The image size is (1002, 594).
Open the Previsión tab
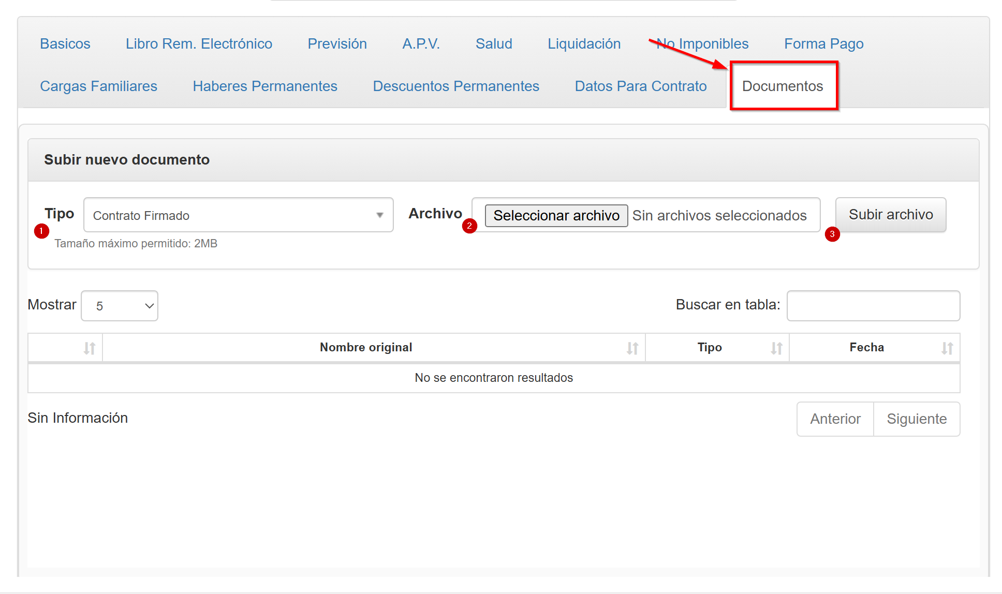pyautogui.click(x=337, y=44)
